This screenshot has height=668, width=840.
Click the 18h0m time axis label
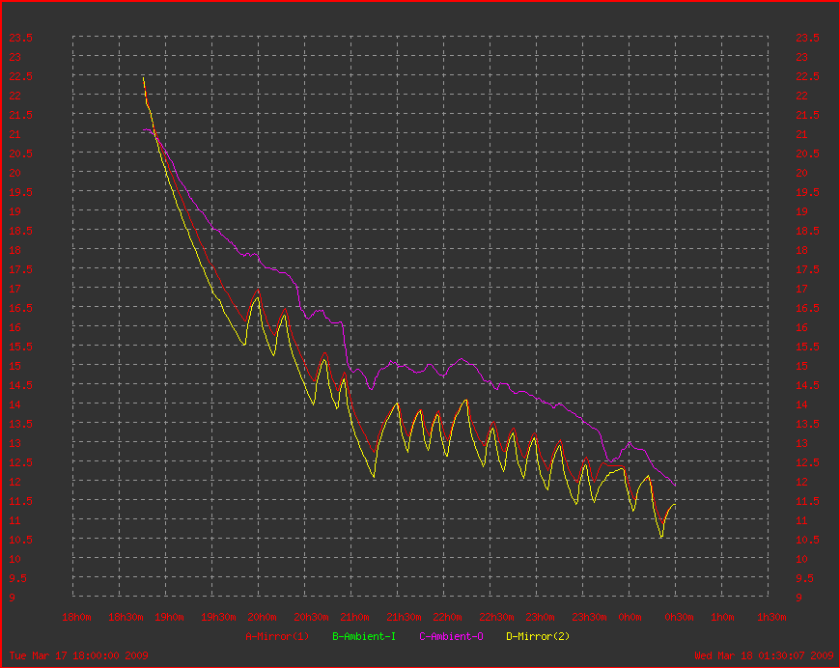coord(76,617)
